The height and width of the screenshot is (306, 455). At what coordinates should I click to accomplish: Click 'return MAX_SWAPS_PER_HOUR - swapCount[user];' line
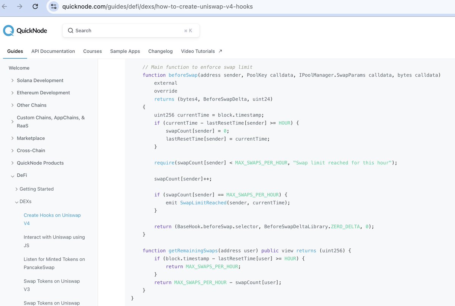click(218, 282)
